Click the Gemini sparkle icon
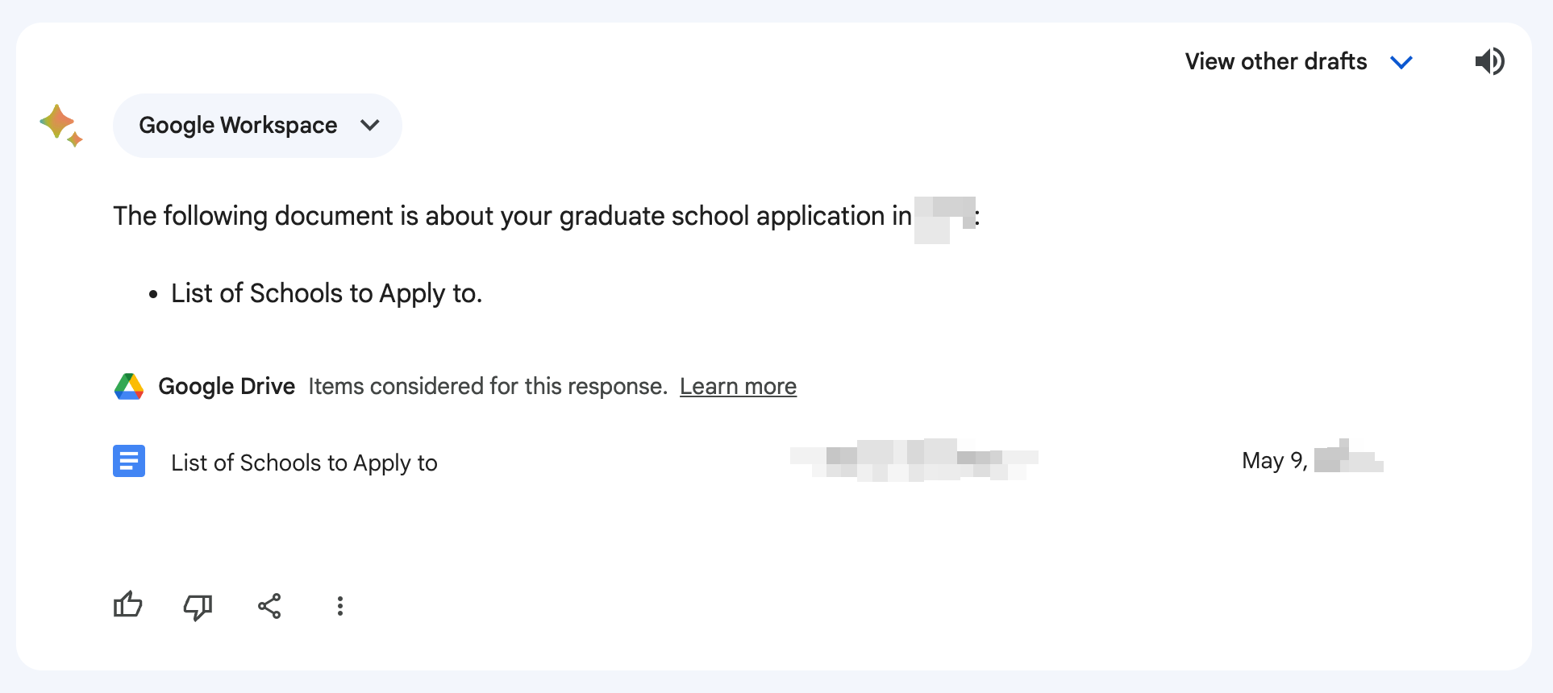 [x=60, y=126]
